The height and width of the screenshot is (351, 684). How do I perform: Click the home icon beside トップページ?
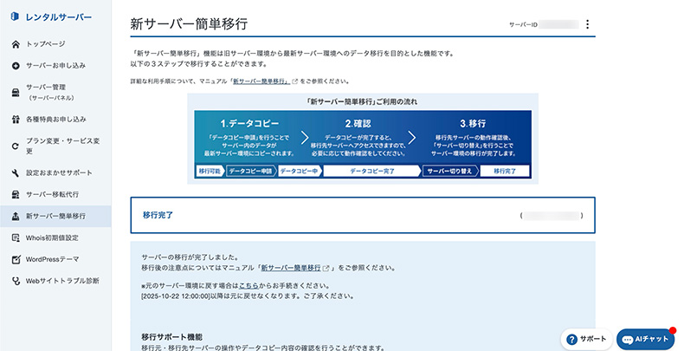coord(16,43)
